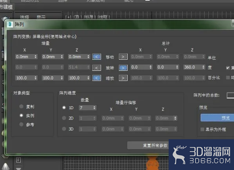Choose the 2D array dimension

pyautogui.click(x=64, y=118)
